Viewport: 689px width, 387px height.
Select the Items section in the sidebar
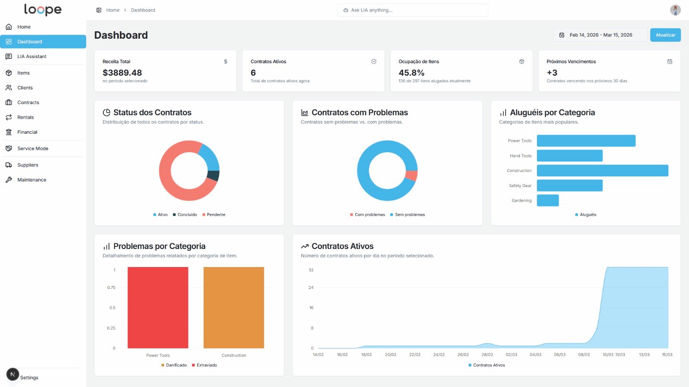[x=24, y=73]
